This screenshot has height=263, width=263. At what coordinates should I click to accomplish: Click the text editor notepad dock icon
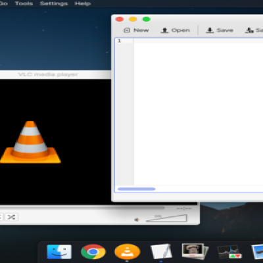pos(161,251)
